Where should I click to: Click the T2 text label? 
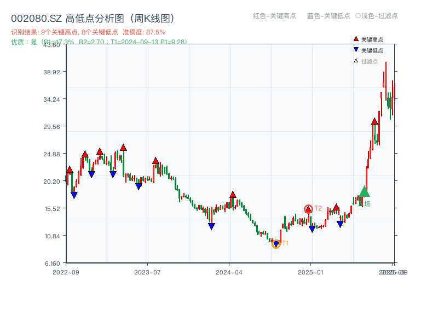[x=318, y=208]
